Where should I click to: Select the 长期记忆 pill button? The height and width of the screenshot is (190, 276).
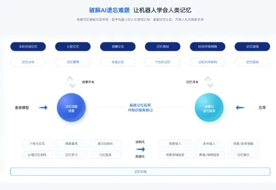[73, 46]
